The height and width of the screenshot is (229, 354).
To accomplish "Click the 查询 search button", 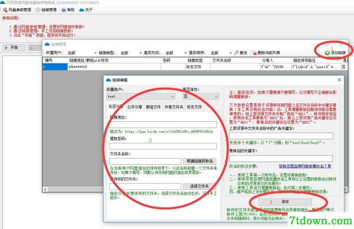I will pos(240,53).
